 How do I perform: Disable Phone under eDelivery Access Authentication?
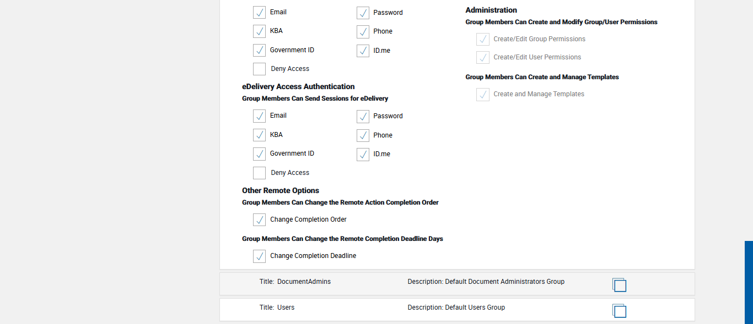click(x=363, y=136)
